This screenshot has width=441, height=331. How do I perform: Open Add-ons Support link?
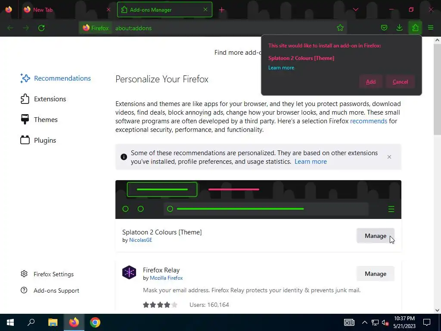point(50,290)
